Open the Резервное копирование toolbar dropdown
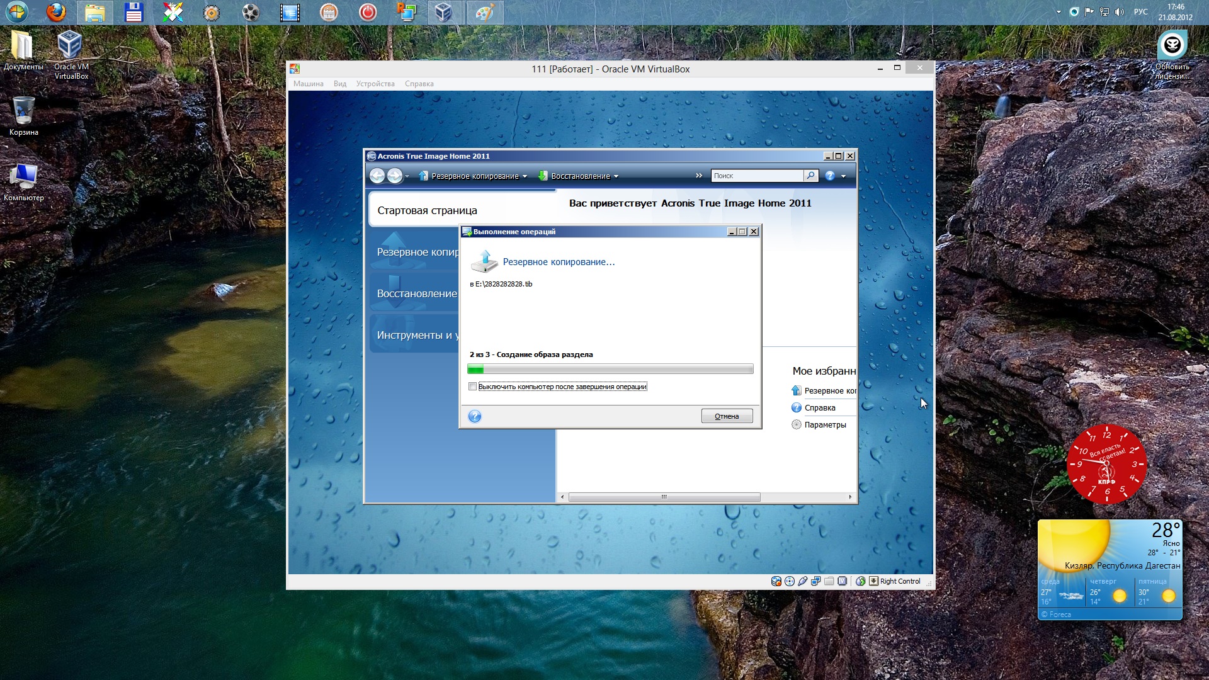This screenshot has width=1209, height=680. (473, 176)
